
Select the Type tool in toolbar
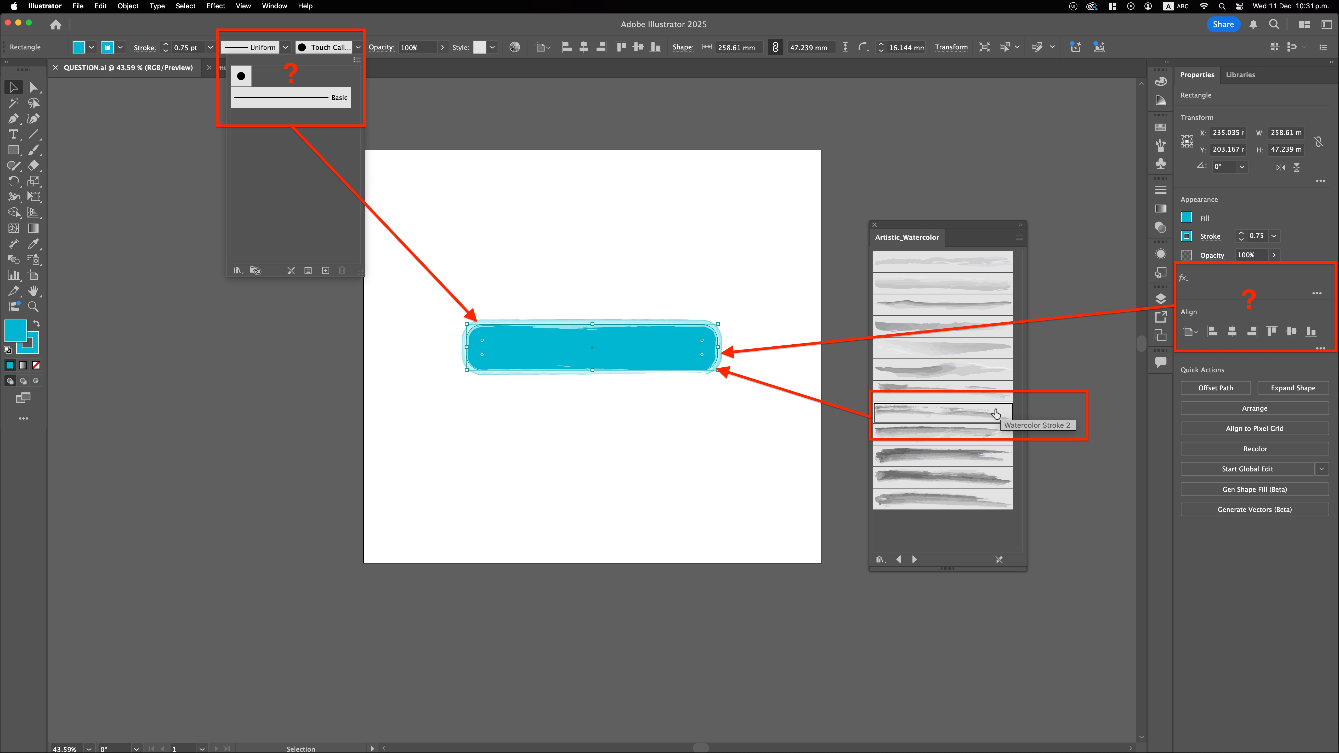14,135
